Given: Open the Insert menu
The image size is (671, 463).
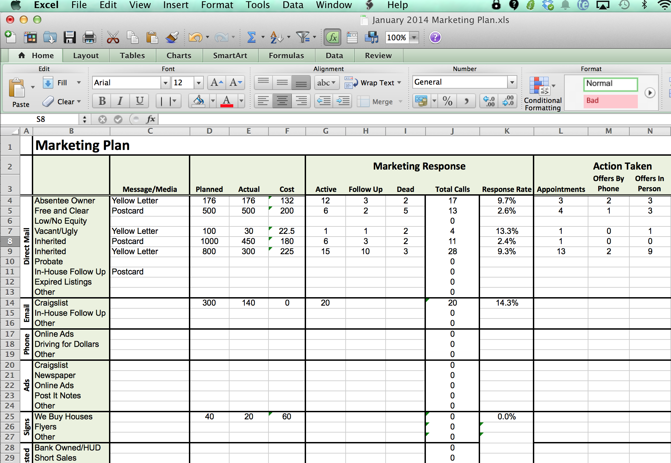Looking at the screenshot, I should click(176, 5).
